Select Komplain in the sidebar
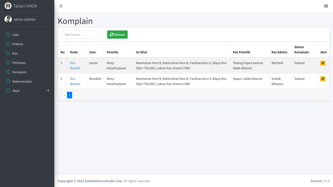The height and width of the screenshot is (187, 333). point(19,72)
